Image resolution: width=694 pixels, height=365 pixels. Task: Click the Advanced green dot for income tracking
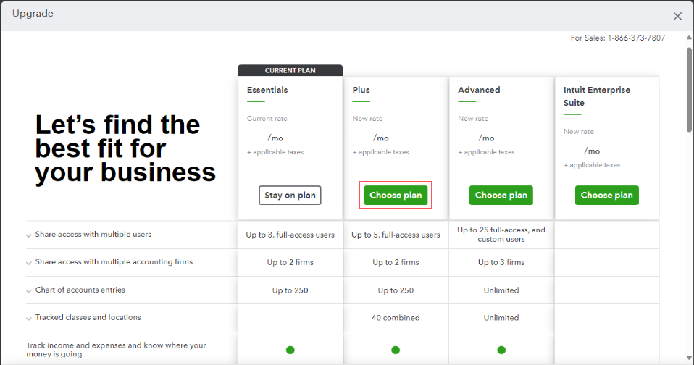pyautogui.click(x=501, y=350)
